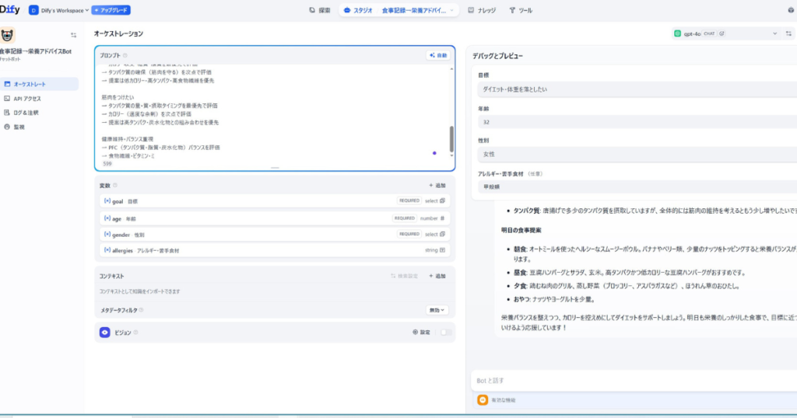The image size is (797, 418).
Task: Click the blue ビジョン eye icon
Action: (x=105, y=333)
